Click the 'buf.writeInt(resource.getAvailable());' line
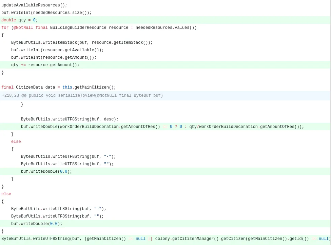This screenshot has height=245, width=331. click(57, 50)
